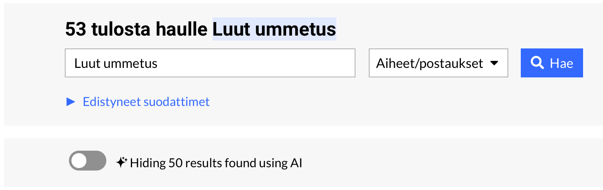Open the Aiheet/postaukset dropdown
Image resolution: width=603 pixels, height=190 pixels.
tap(438, 63)
